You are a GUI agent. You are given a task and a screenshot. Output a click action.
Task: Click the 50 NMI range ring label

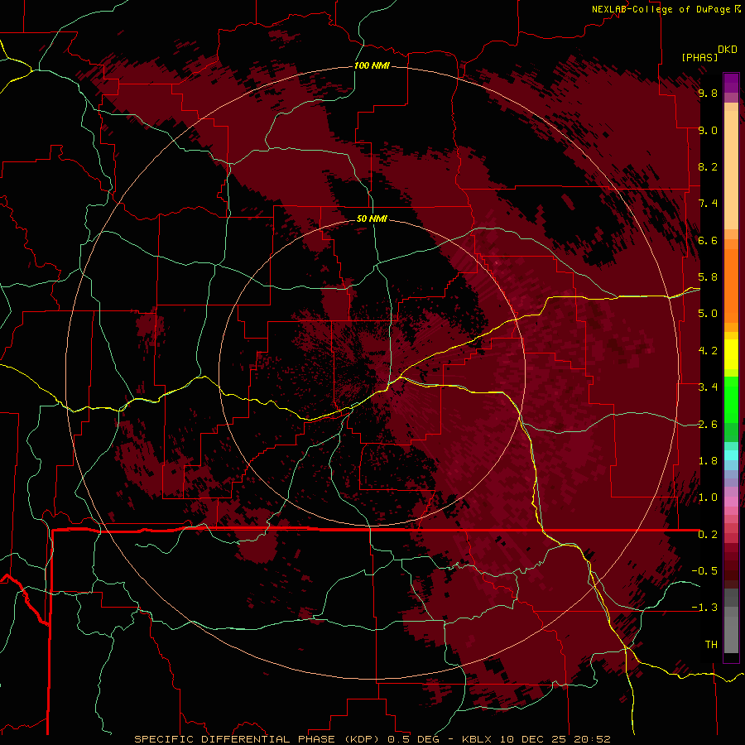tap(372, 219)
